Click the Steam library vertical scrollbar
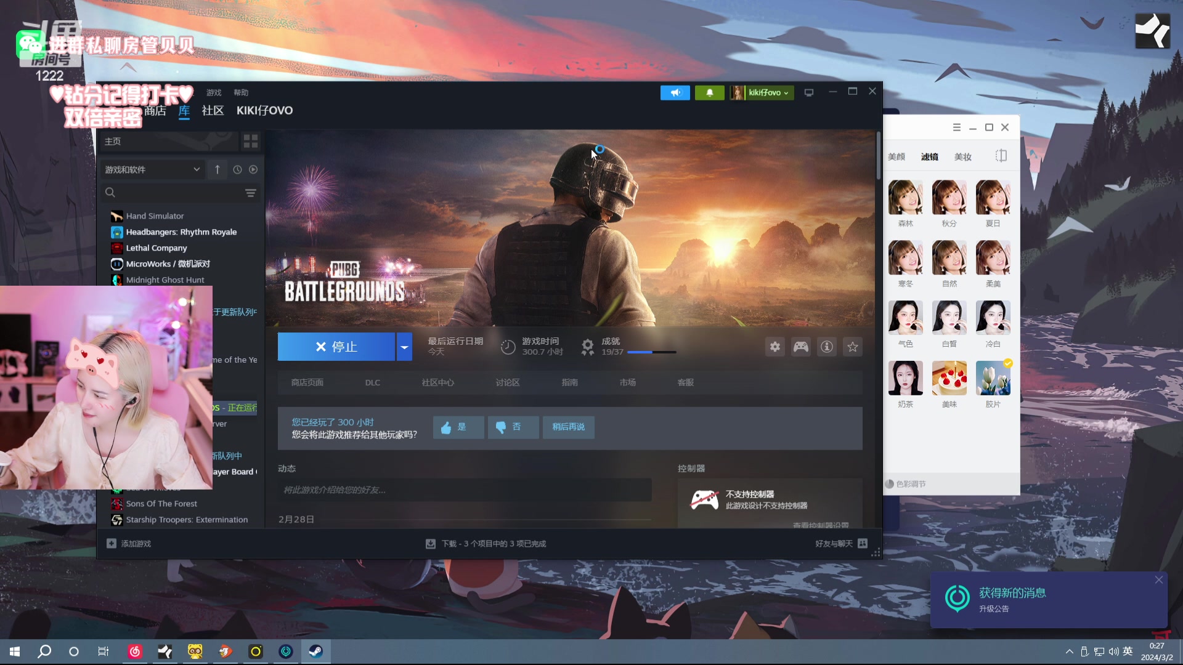The height and width of the screenshot is (665, 1183). tap(879, 156)
